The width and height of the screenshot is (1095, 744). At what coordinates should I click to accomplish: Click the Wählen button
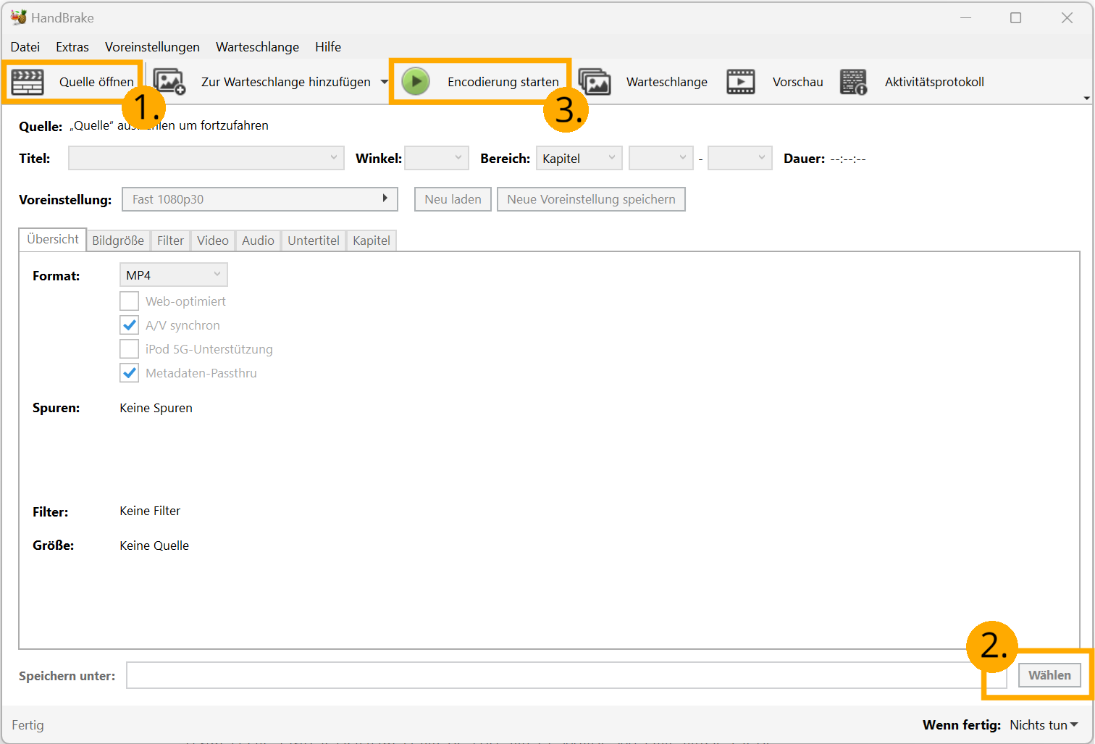pos(1049,675)
